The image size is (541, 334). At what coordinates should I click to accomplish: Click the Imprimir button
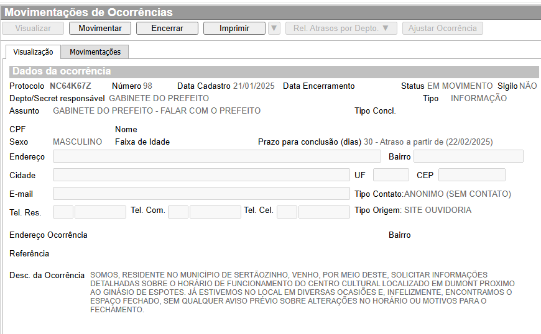(234, 29)
